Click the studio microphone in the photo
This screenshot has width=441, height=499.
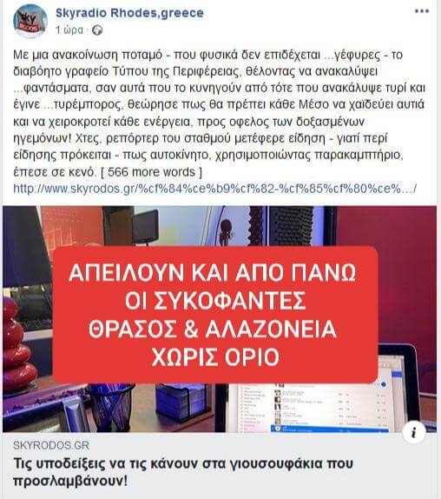[x=227, y=230]
